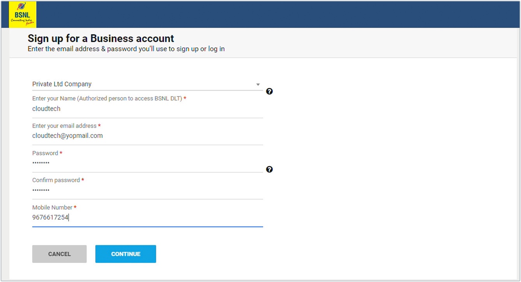Expand the company type selection arrow
Image resolution: width=521 pixels, height=282 pixels.
click(x=258, y=84)
